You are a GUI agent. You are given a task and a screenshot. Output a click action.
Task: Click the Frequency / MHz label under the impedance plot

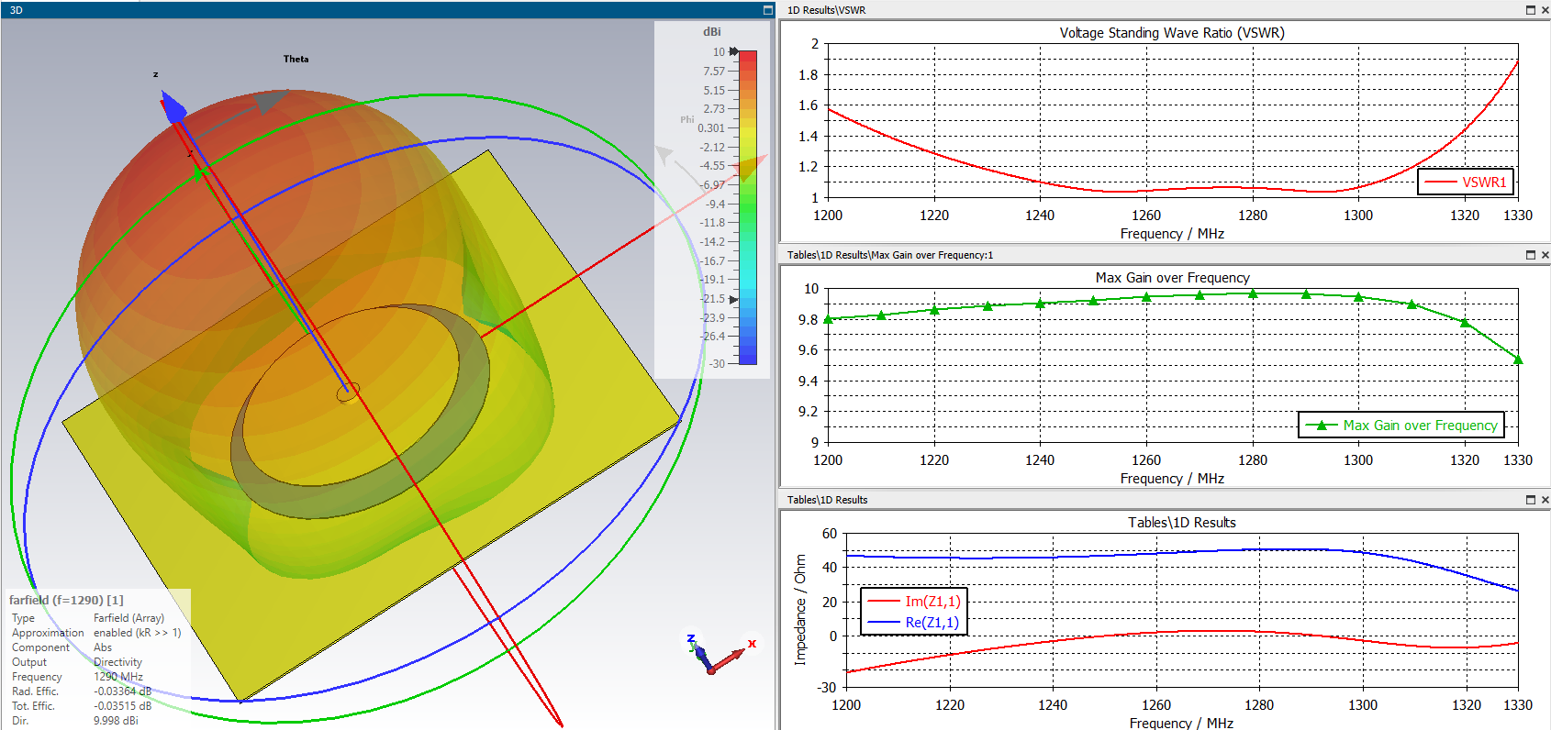[1181, 723]
